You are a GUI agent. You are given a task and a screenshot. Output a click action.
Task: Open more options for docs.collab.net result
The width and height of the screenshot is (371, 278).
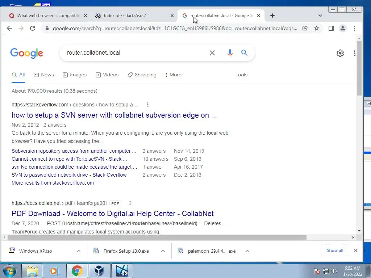point(130,203)
